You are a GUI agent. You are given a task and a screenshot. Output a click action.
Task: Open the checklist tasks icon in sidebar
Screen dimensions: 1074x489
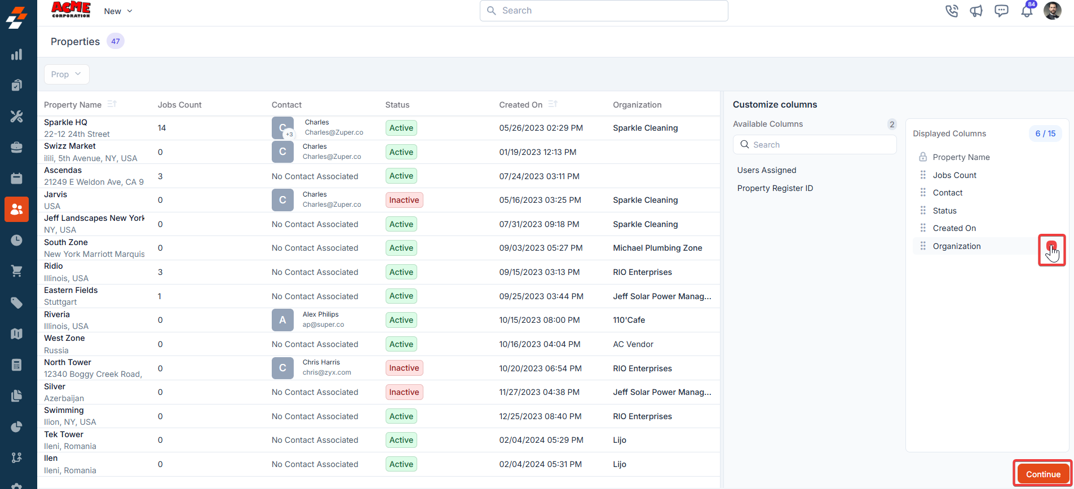coord(17,86)
